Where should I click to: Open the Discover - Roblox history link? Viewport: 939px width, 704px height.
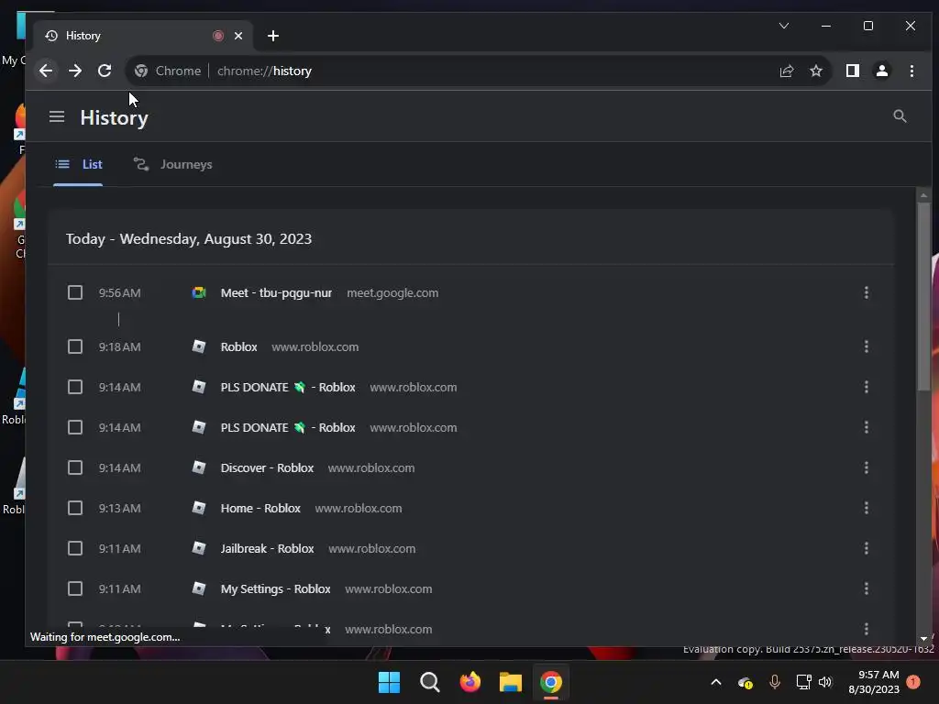pos(267,467)
